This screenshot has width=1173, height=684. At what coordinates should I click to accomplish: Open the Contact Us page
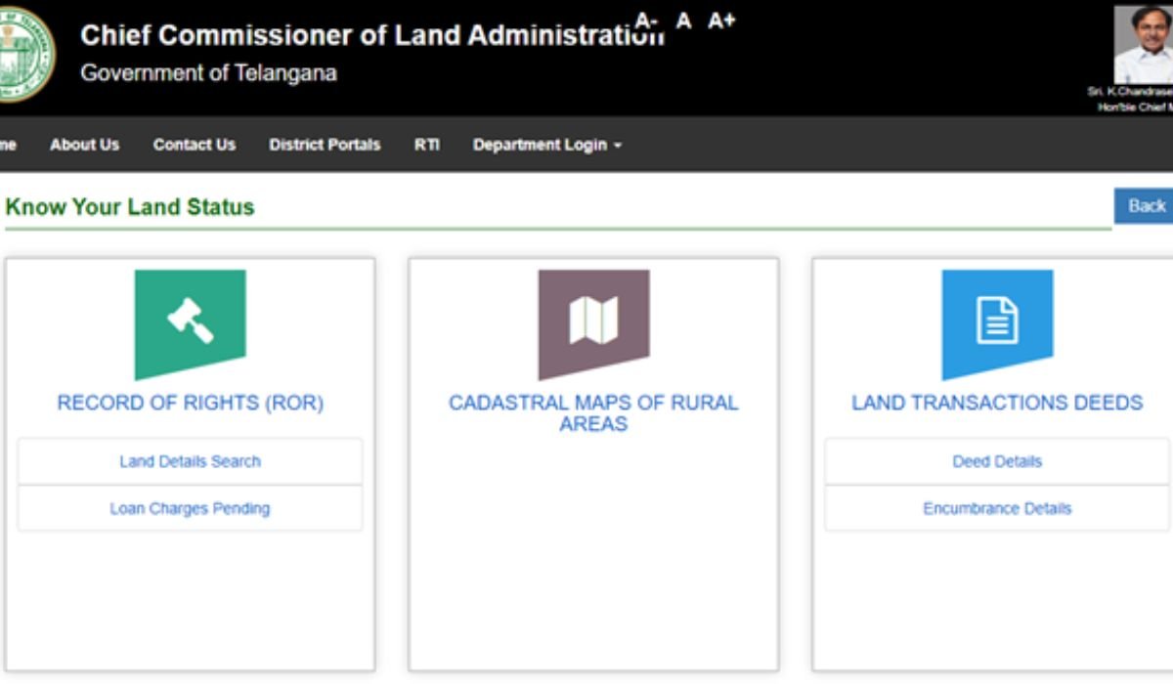point(194,145)
